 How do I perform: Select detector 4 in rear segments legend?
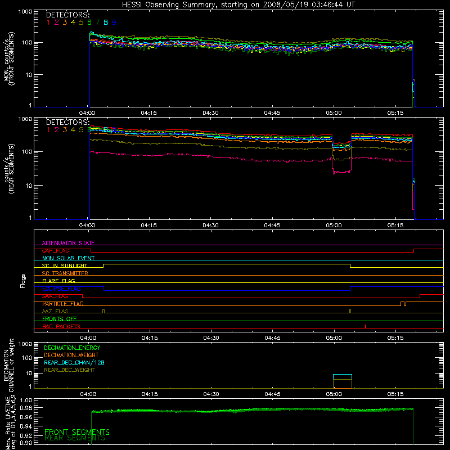(x=73, y=130)
